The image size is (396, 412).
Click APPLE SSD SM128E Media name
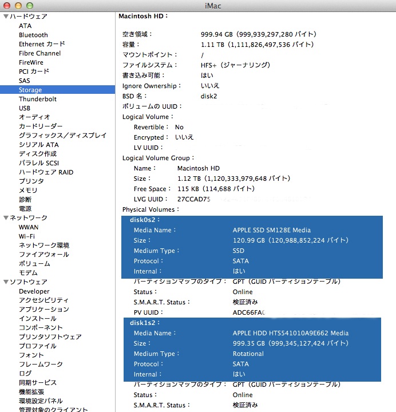pyautogui.click(x=272, y=230)
